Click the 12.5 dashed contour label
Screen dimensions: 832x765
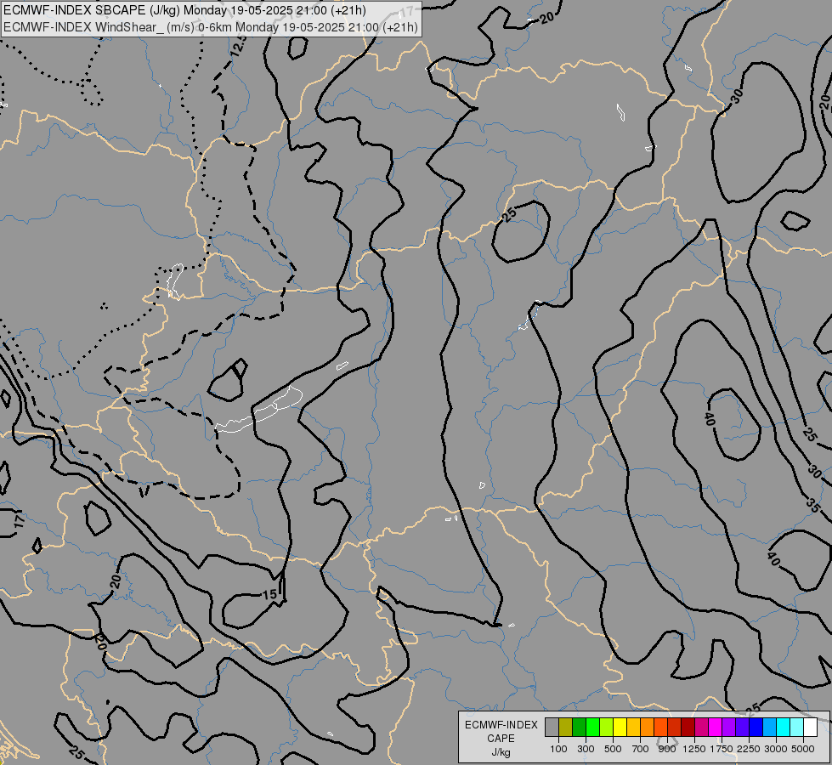(238, 46)
